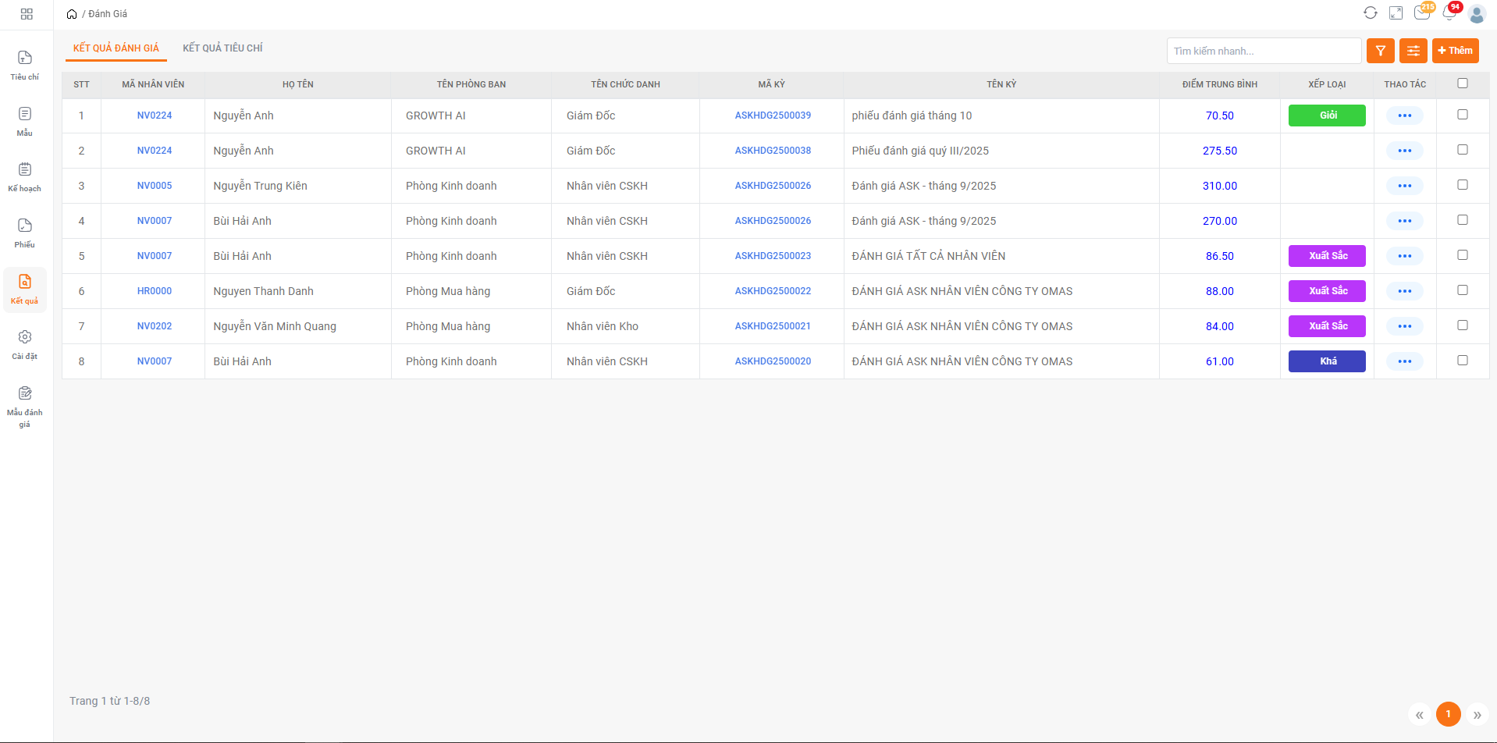
Task: Open actions menu for Nguyễn Văn Minh Quang
Action: [x=1404, y=326]
